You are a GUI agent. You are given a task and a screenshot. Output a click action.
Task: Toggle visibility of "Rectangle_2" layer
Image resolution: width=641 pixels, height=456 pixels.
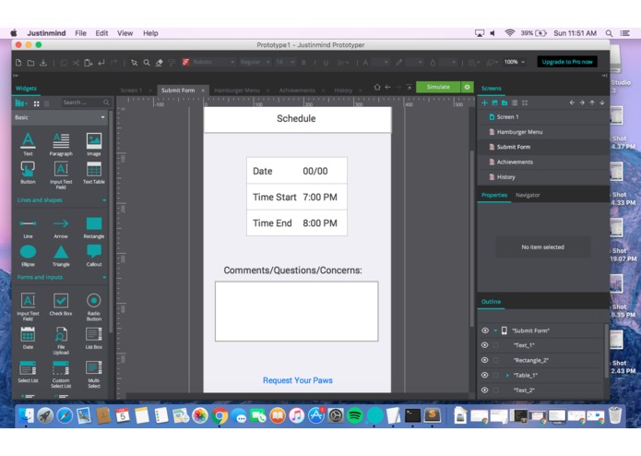pos(485,360)
